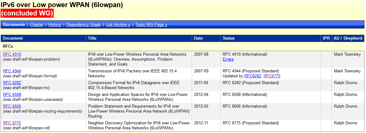Go to Tools WG Page
This screenshot has height=133, width=366.
click(151, 25)
